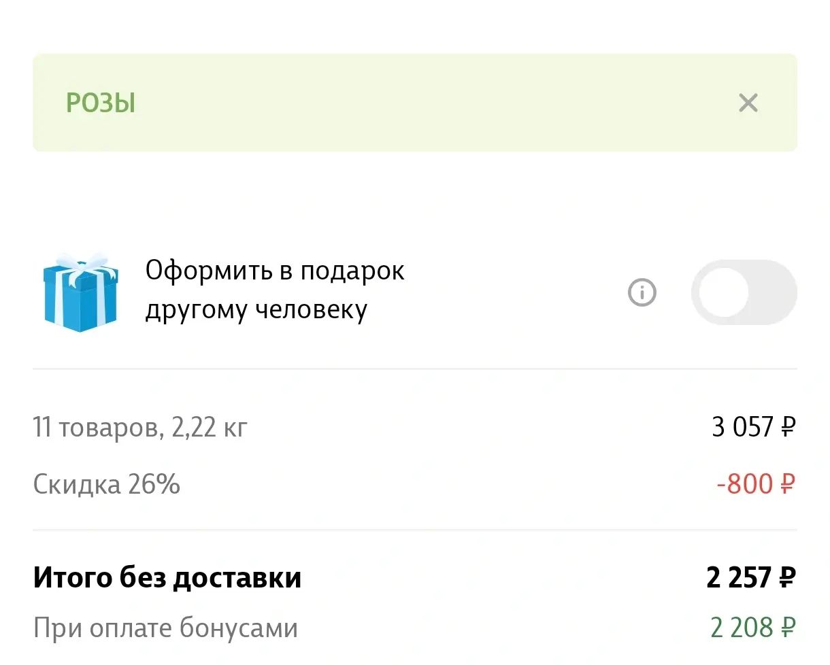The width and height of the screenshot is (830, 665).
Task: Click the divider line below the gift option
Action: [415, 369]
